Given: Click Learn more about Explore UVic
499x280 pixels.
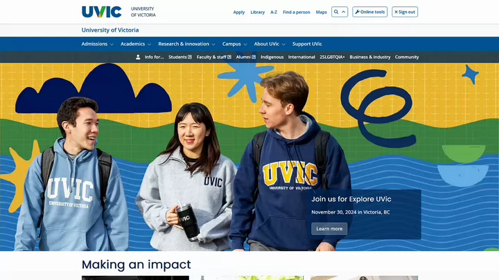Looking at the screenshot, I should point(329,229).
